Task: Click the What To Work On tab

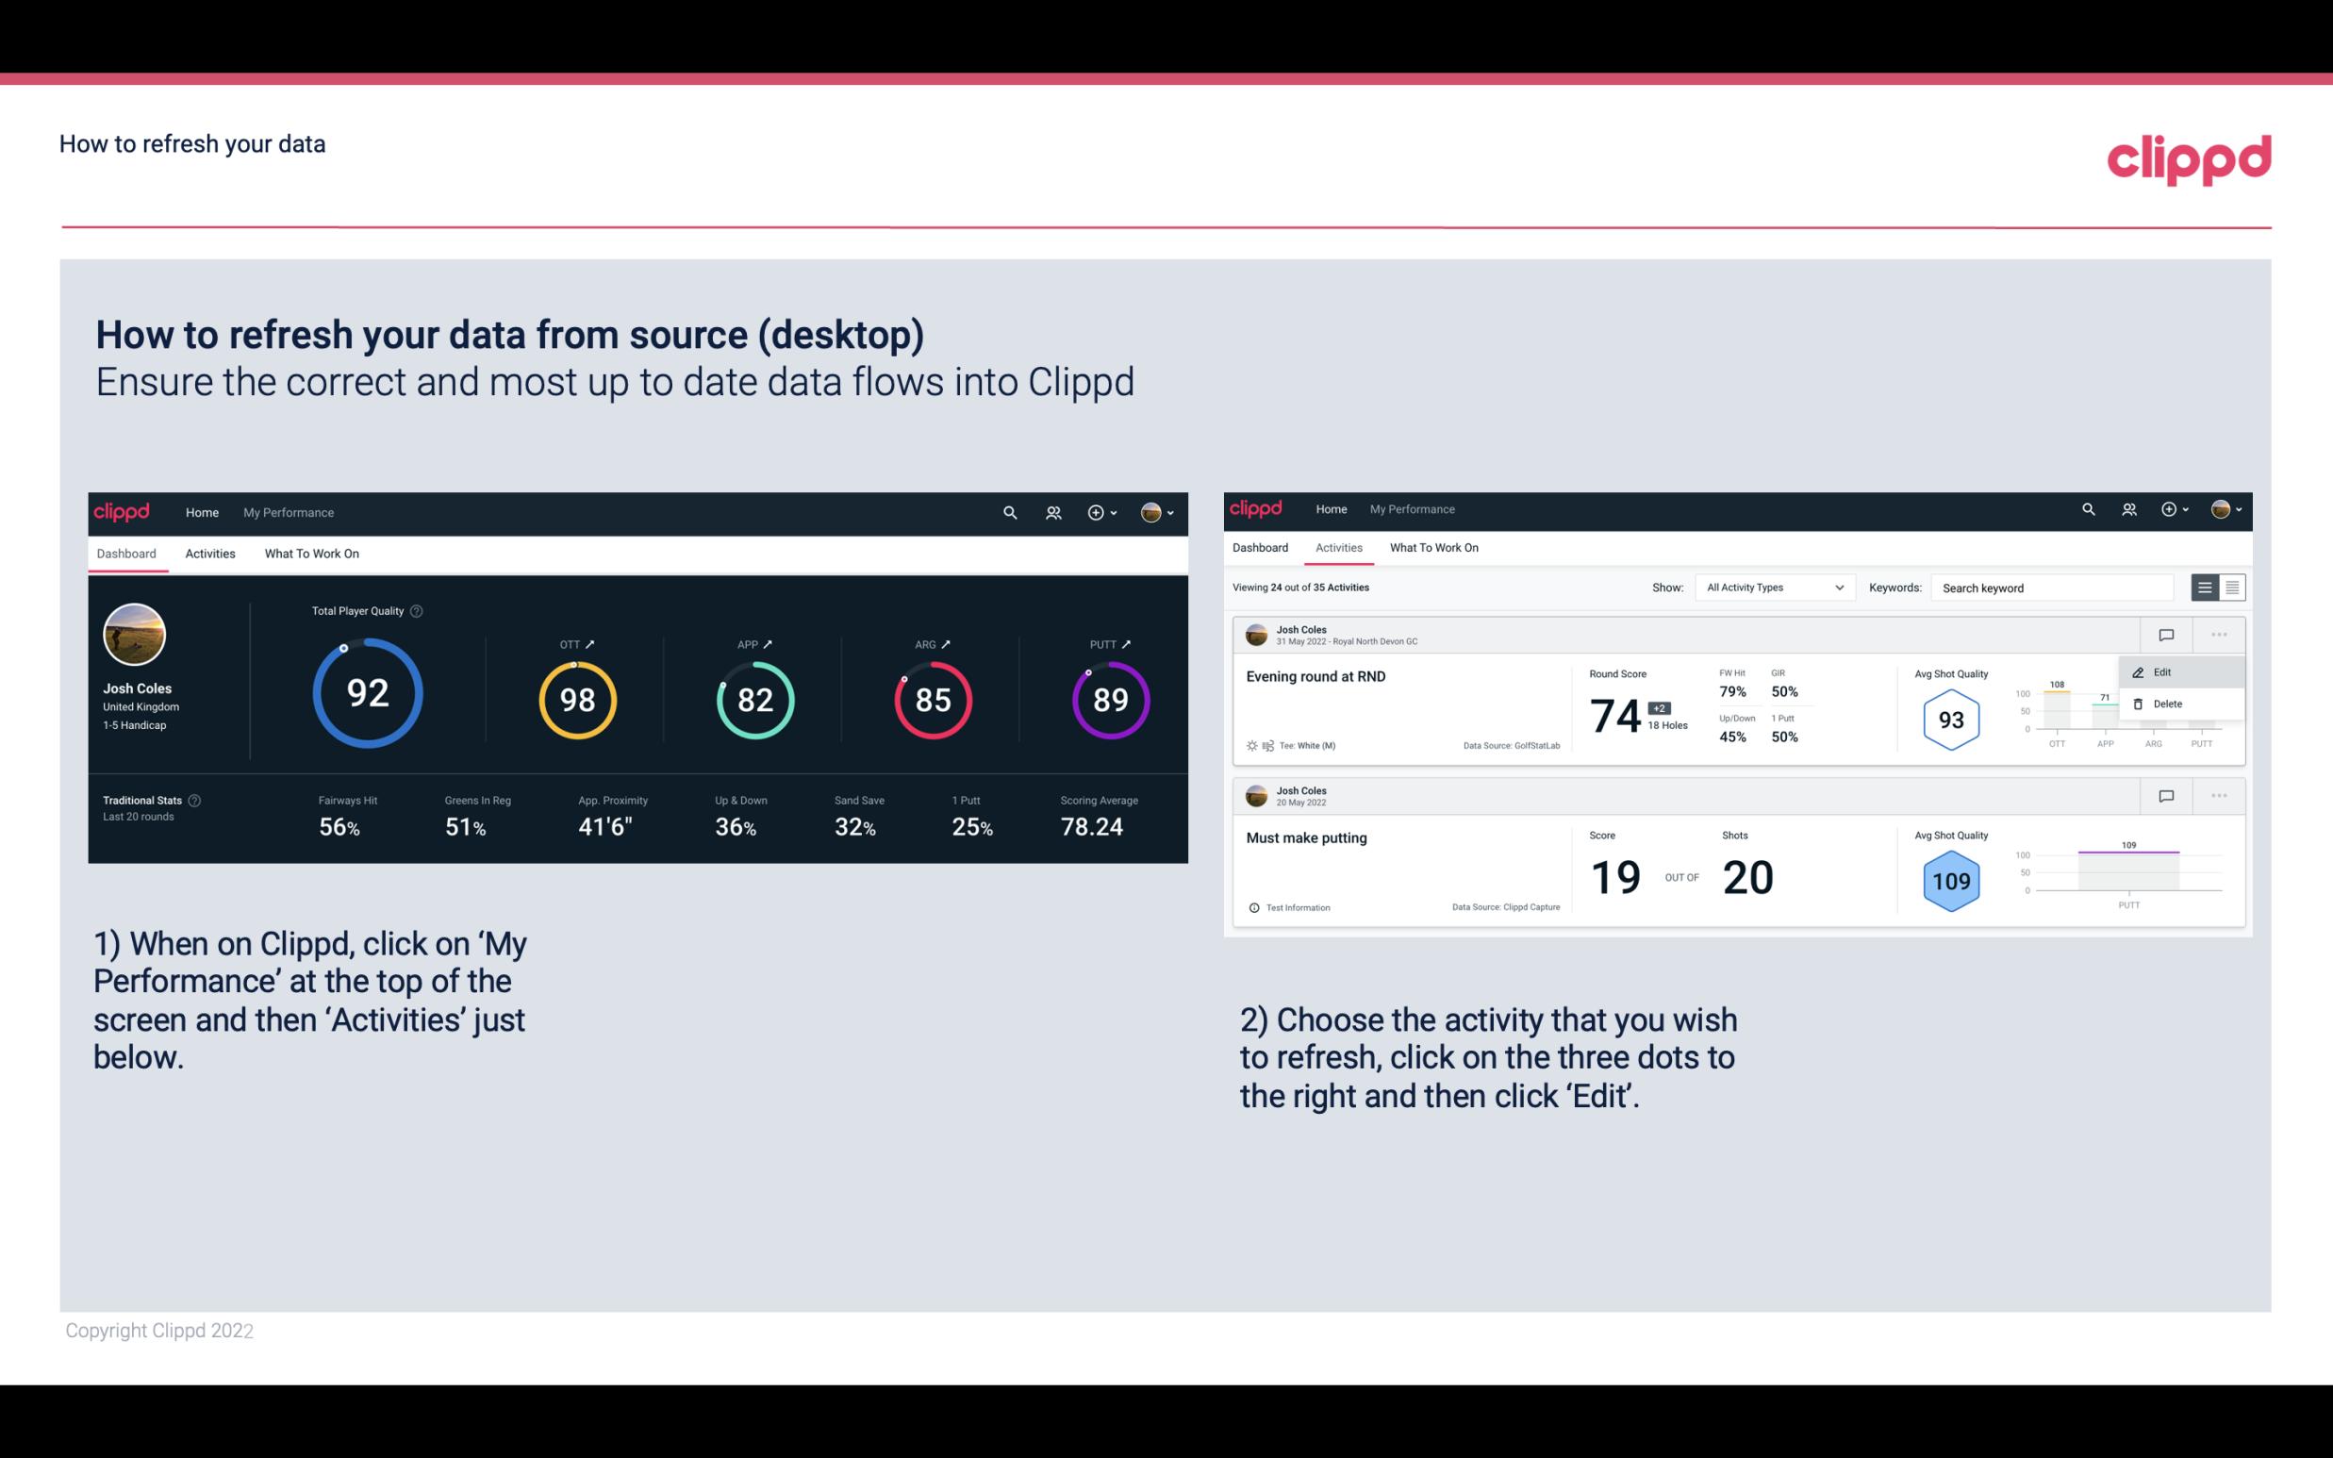Action: coord(311,553)
